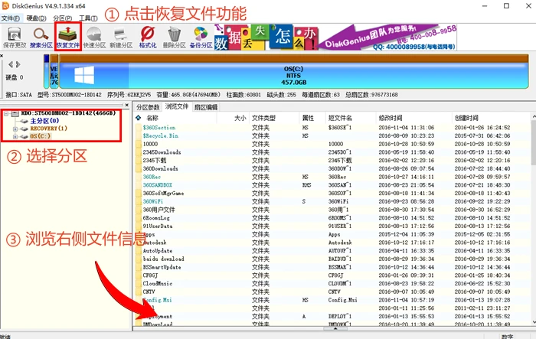The height and width of the screenshot is (339, 536).
Task: Open the 硬盘(D) menu
Action: click(38, 17)
